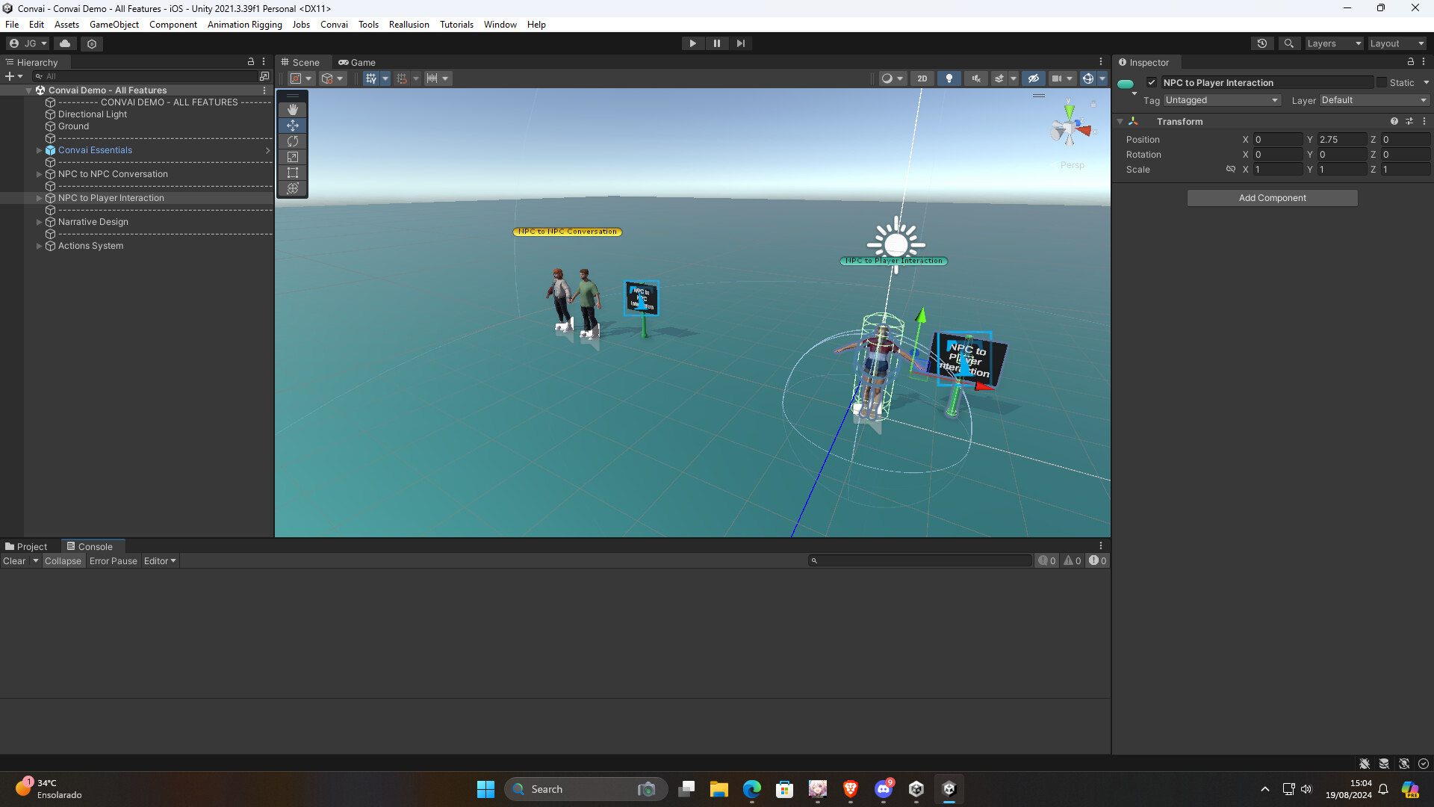Image resolution: width=1434 pixels, height=807 pixels.
Task: Click the Pause button
Action: pyautogui.click(x=716, y=43)
